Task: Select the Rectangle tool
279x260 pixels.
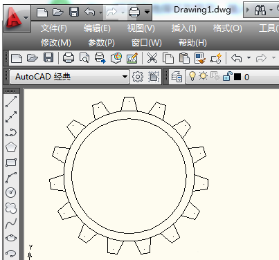Action: [x=11, y=162]
